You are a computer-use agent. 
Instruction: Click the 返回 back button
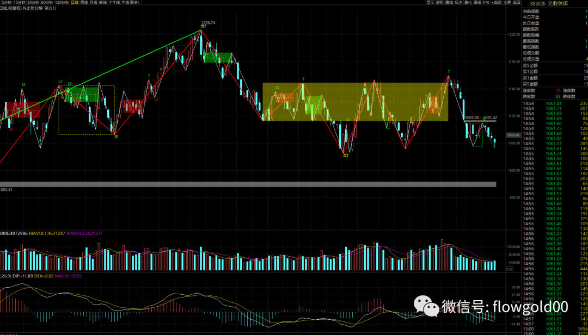517,2
